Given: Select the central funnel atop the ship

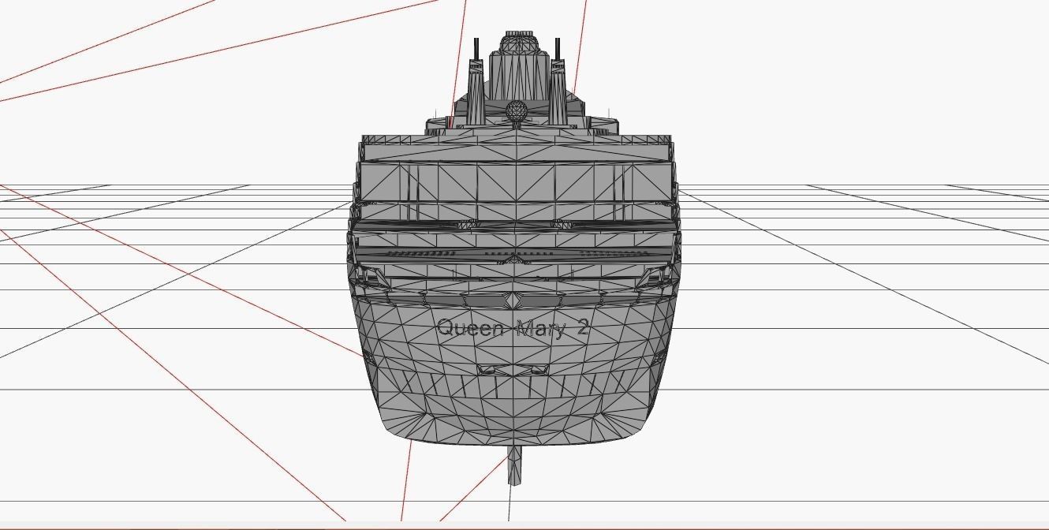Looking at the screenshot, I should point(518,65).
